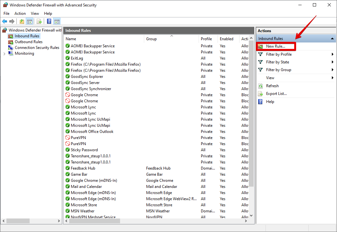Click Export List... in the Actions pane
The height and width of the screenshot is (232, 337).
[x=276, y=94]
